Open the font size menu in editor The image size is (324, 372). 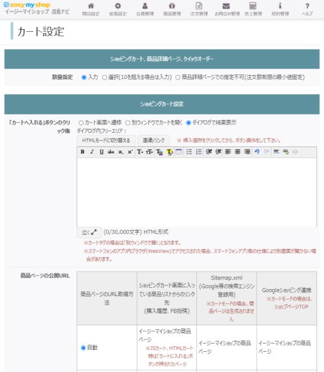pos(150,152)
